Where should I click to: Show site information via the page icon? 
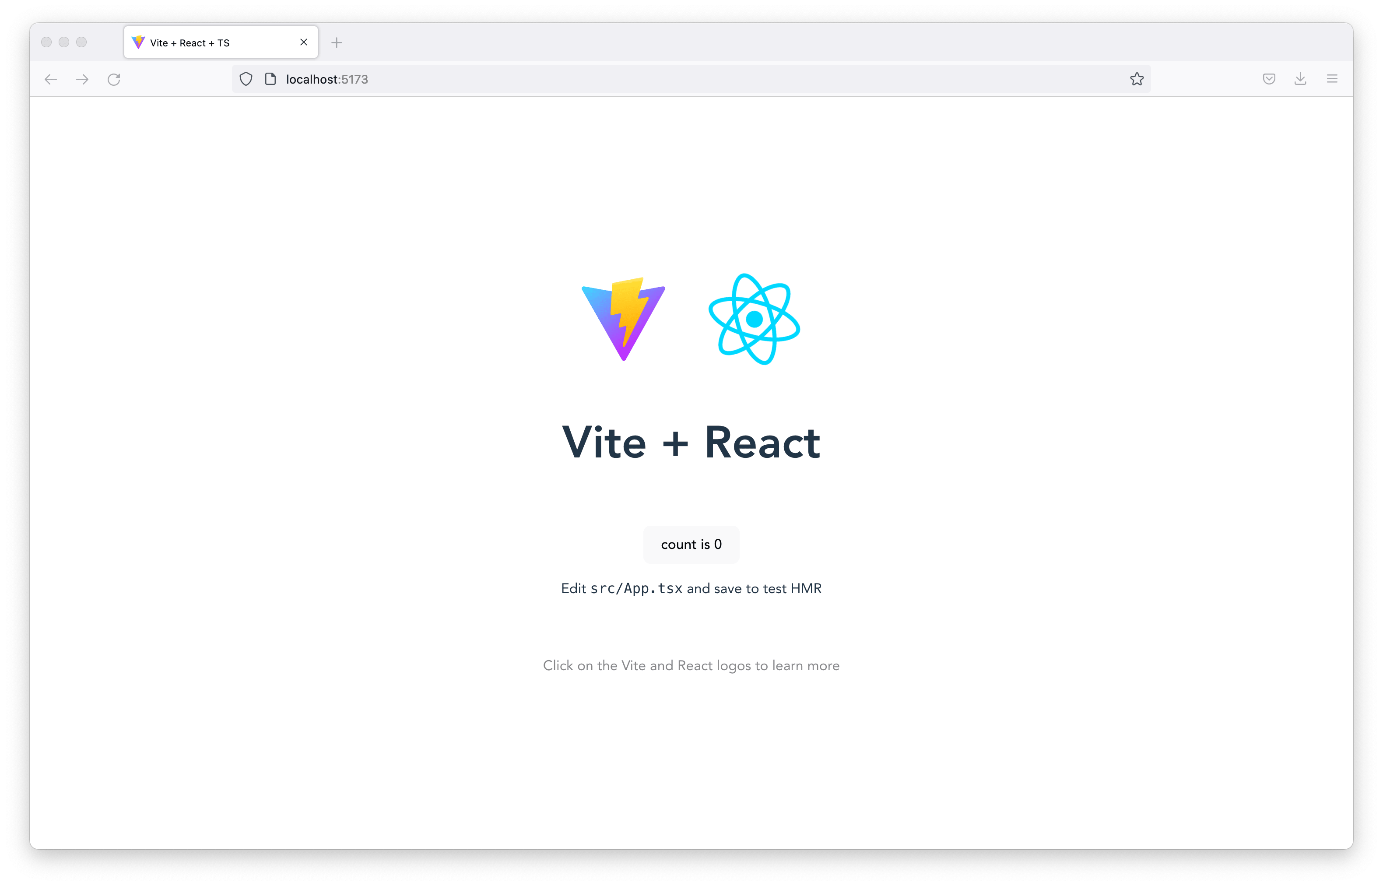[x=270, y=79]
